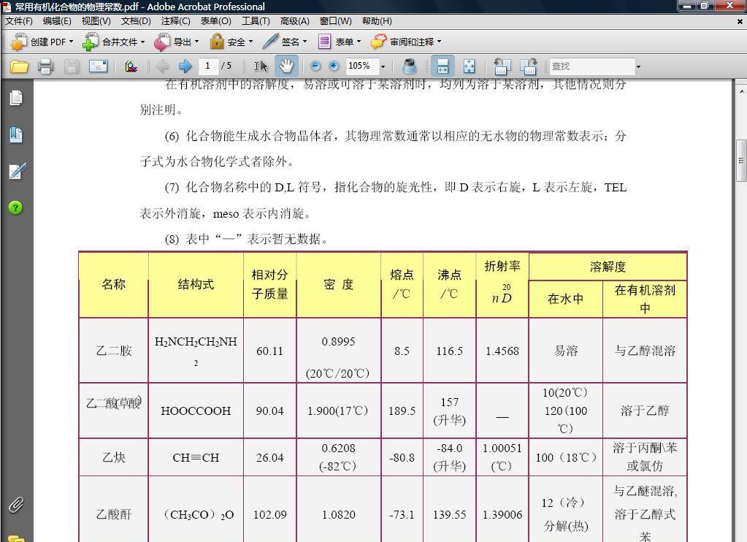Zoom in with the plus button
Screen dimensions: 747x542
pos(334,66)
